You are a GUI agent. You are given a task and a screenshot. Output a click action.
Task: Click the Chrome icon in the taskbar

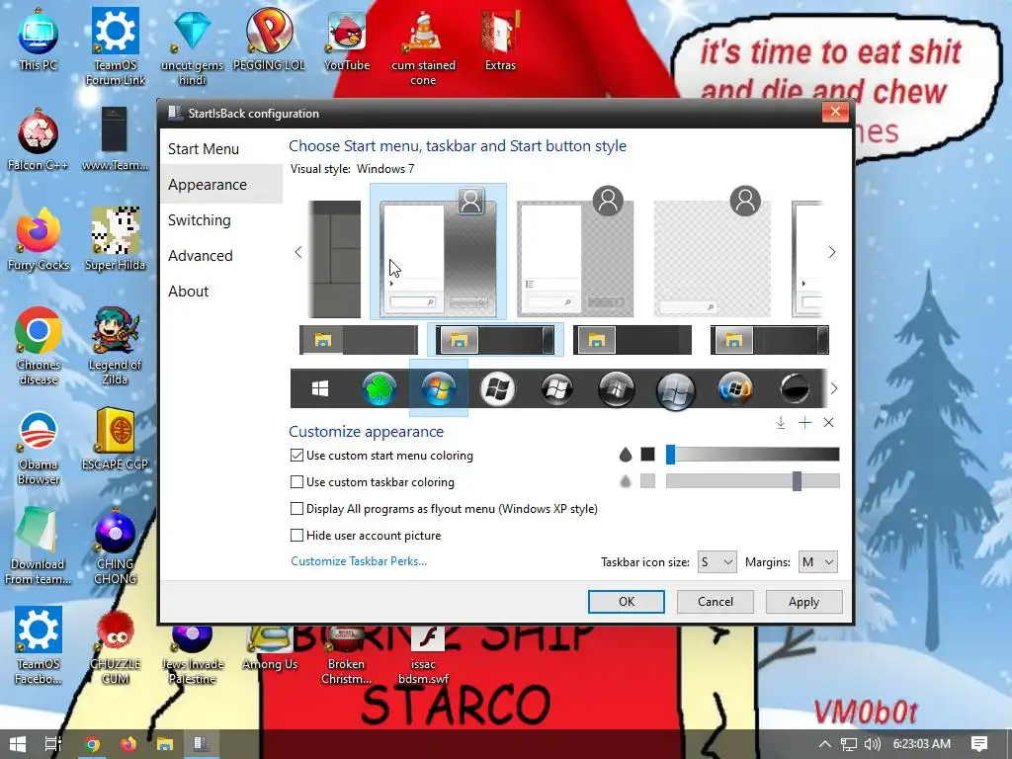pos(92,744)
